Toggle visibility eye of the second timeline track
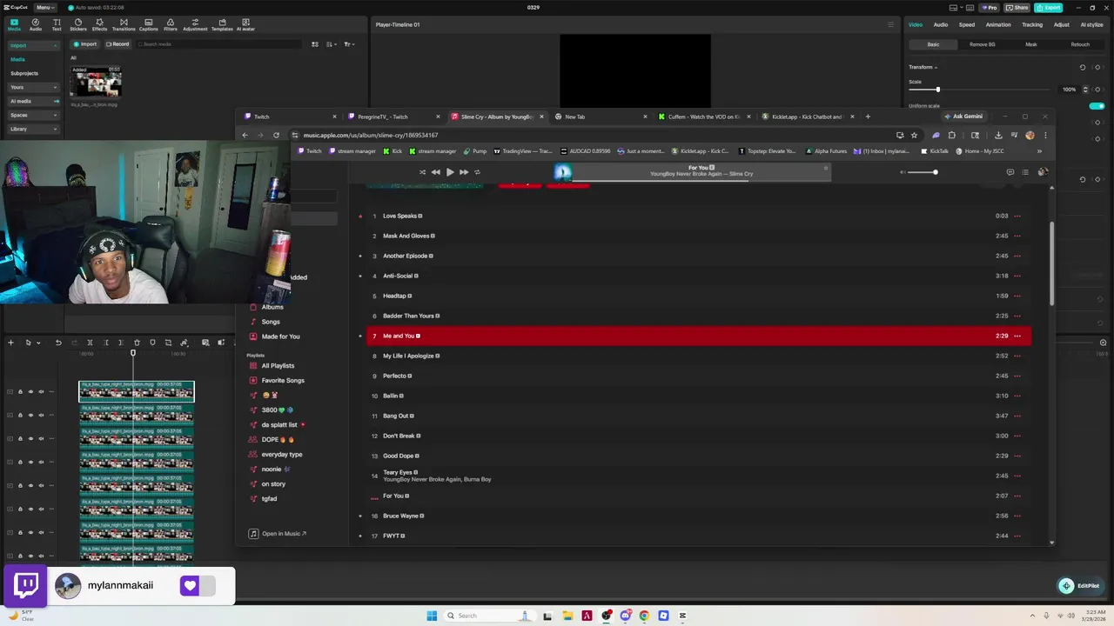 click(30, 415)
